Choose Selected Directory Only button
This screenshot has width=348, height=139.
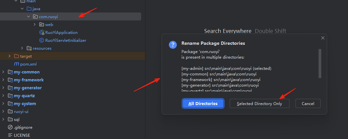[259, 103]
